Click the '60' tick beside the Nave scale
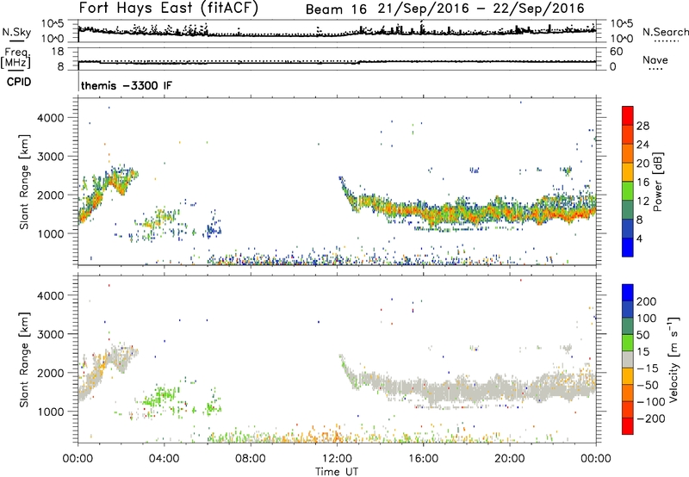Image resolution: width=689 pixels, height=477 pixels. tap(616, 52)
